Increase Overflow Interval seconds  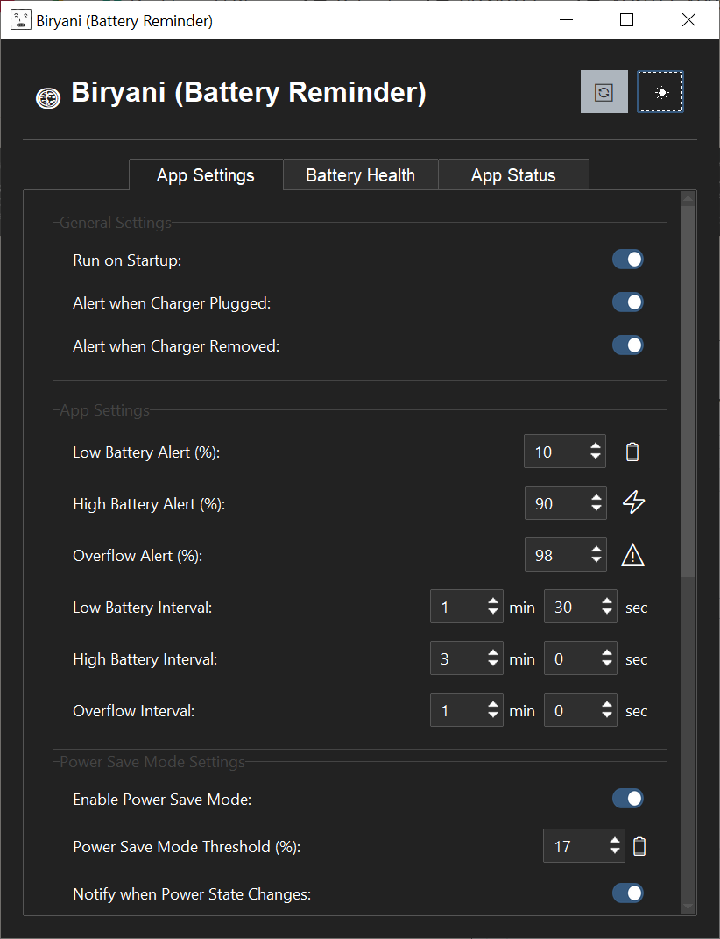coord(607,705)
